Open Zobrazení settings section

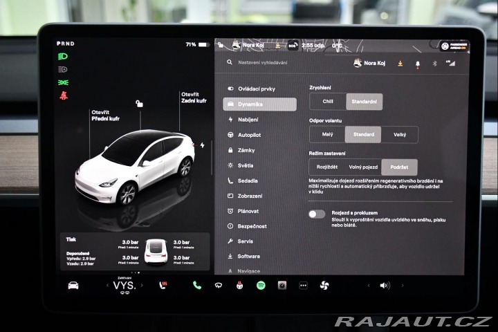point(260,196)
